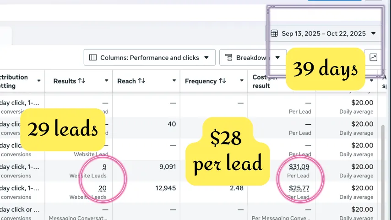This screenshot has width=391, height=220.
Task: Click the columns grid icon
Action: pyautogui.click(x=93, y=58)
